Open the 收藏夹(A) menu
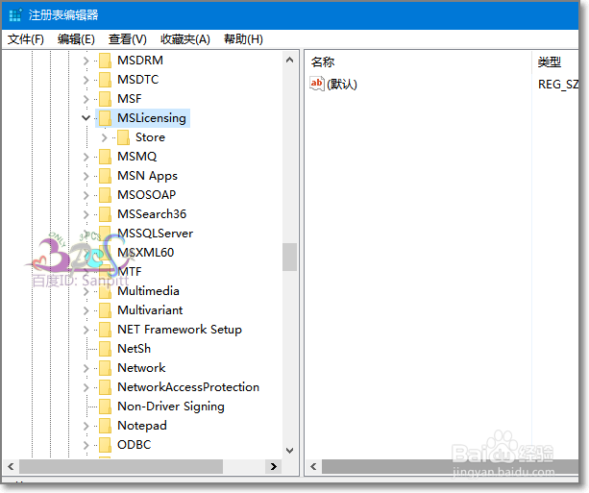 [x=185, y=39]
